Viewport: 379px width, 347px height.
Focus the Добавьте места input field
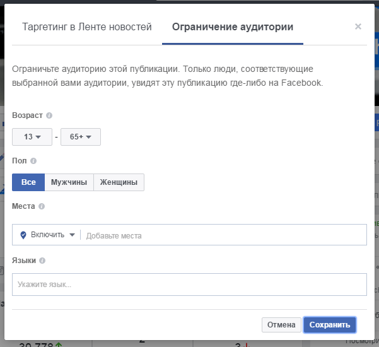pos(224,235)
